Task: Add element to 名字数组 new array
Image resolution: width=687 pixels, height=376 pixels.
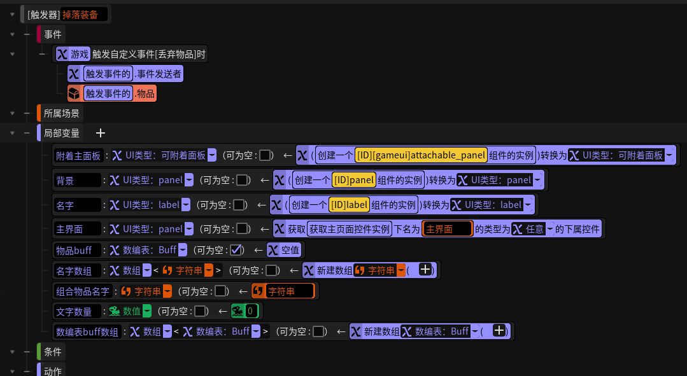Action: click(425, 270)
